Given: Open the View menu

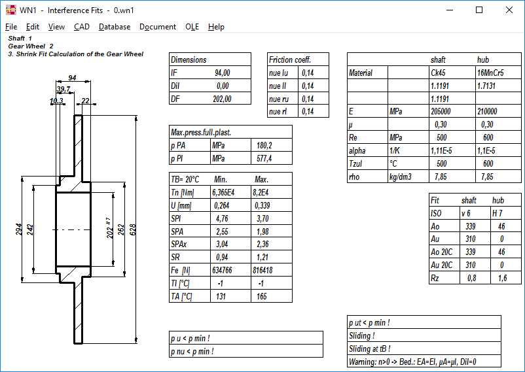Looking at the screenshot, I should click(56, 27).
